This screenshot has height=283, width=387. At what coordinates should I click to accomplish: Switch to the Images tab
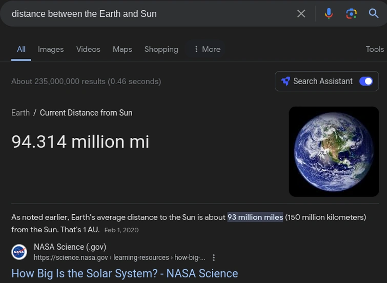coord(51,49)
